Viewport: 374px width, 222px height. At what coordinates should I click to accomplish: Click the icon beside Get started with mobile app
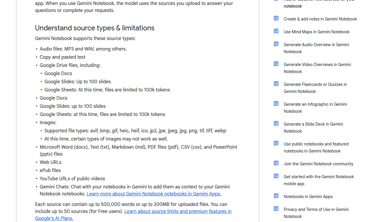276,176
